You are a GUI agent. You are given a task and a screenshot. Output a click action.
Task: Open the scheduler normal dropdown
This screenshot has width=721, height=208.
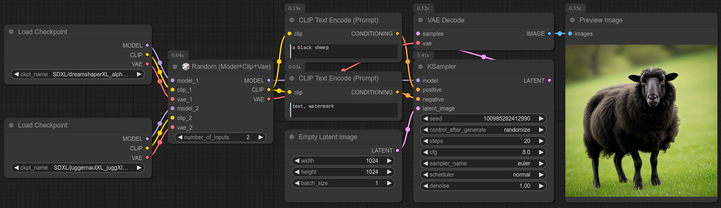pyautogui.click(x=483, y=174)
